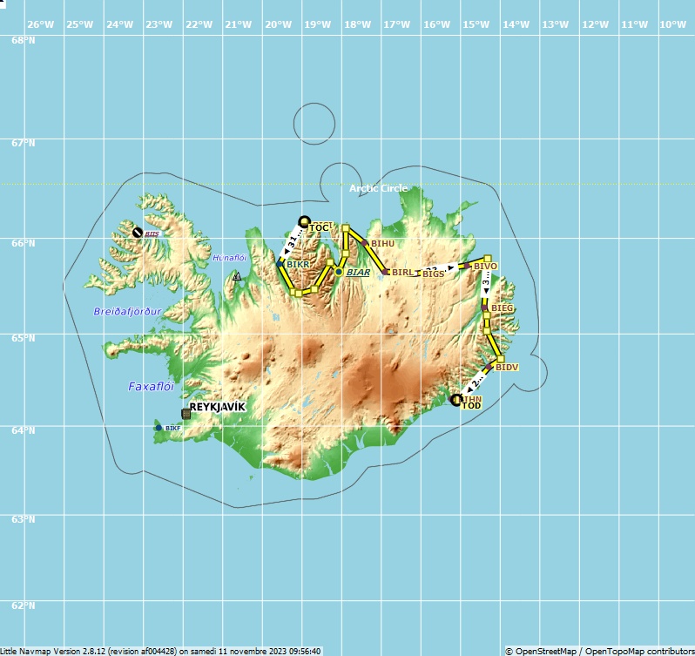Select the 68°N latitude label

pyautogui.click(x=23, y=40)
